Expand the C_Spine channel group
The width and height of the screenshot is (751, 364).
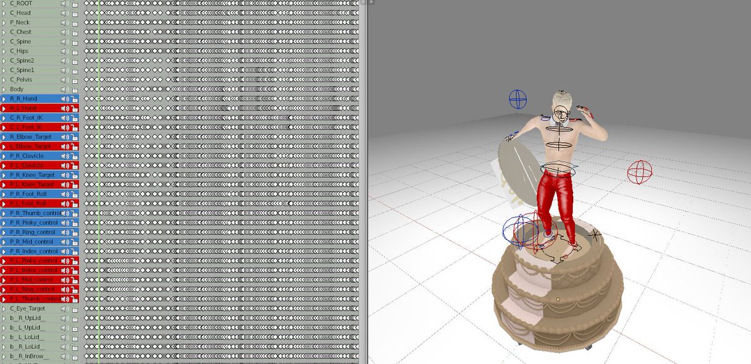coord(4,41)
